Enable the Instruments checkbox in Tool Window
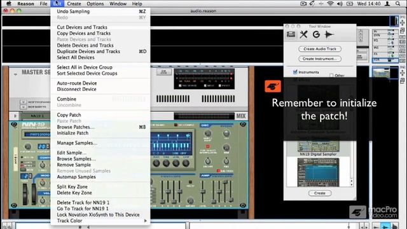Image resolution: width=407 pixels, height=229 pixels. click(x=295, y=72)
